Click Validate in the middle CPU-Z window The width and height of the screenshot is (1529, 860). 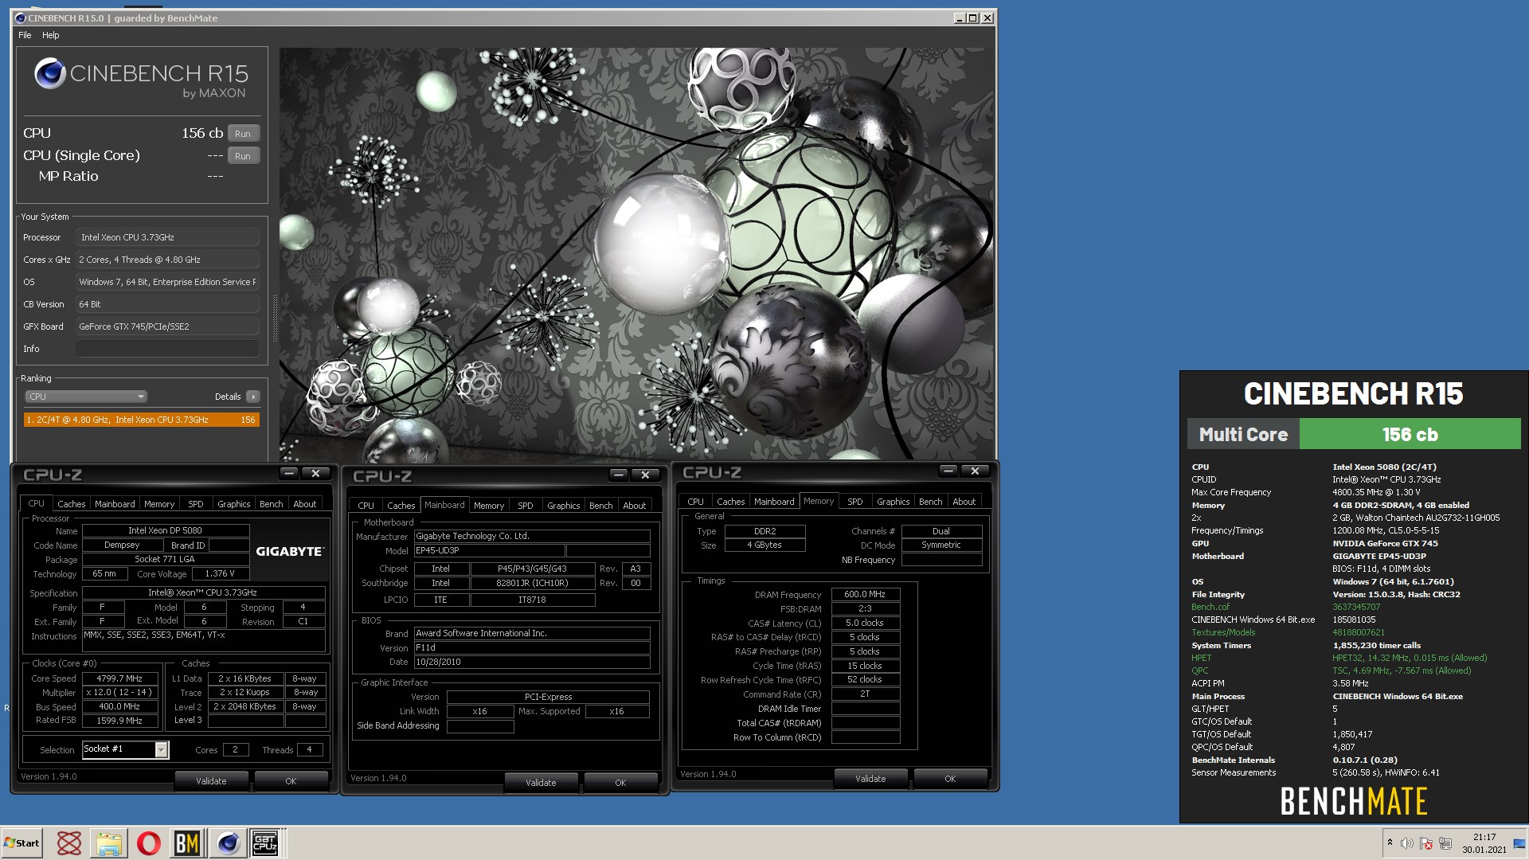click(541, 783)
